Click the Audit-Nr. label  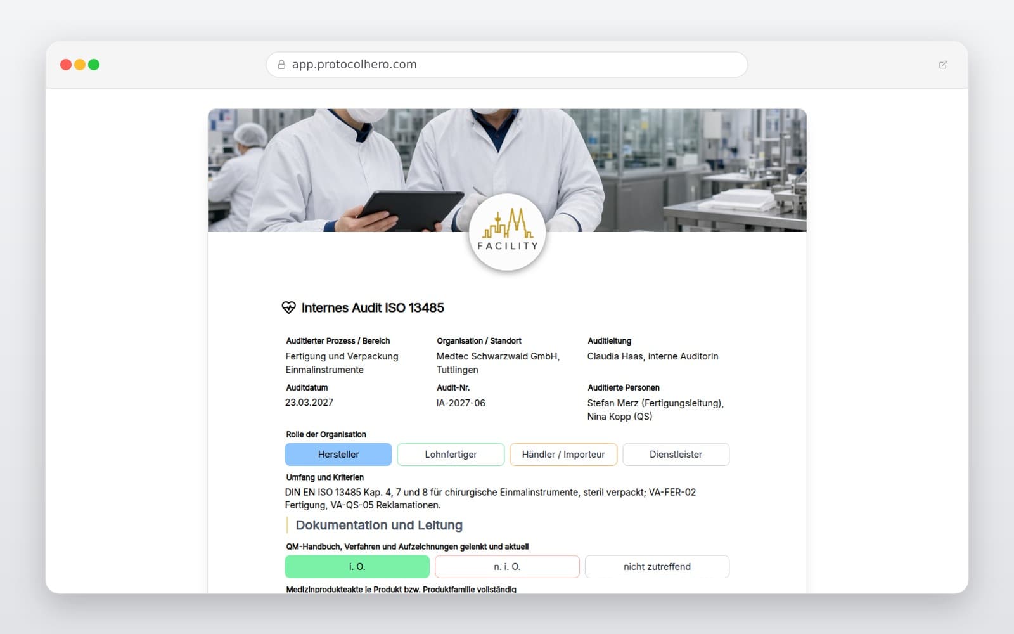click(x=453, y=387)
